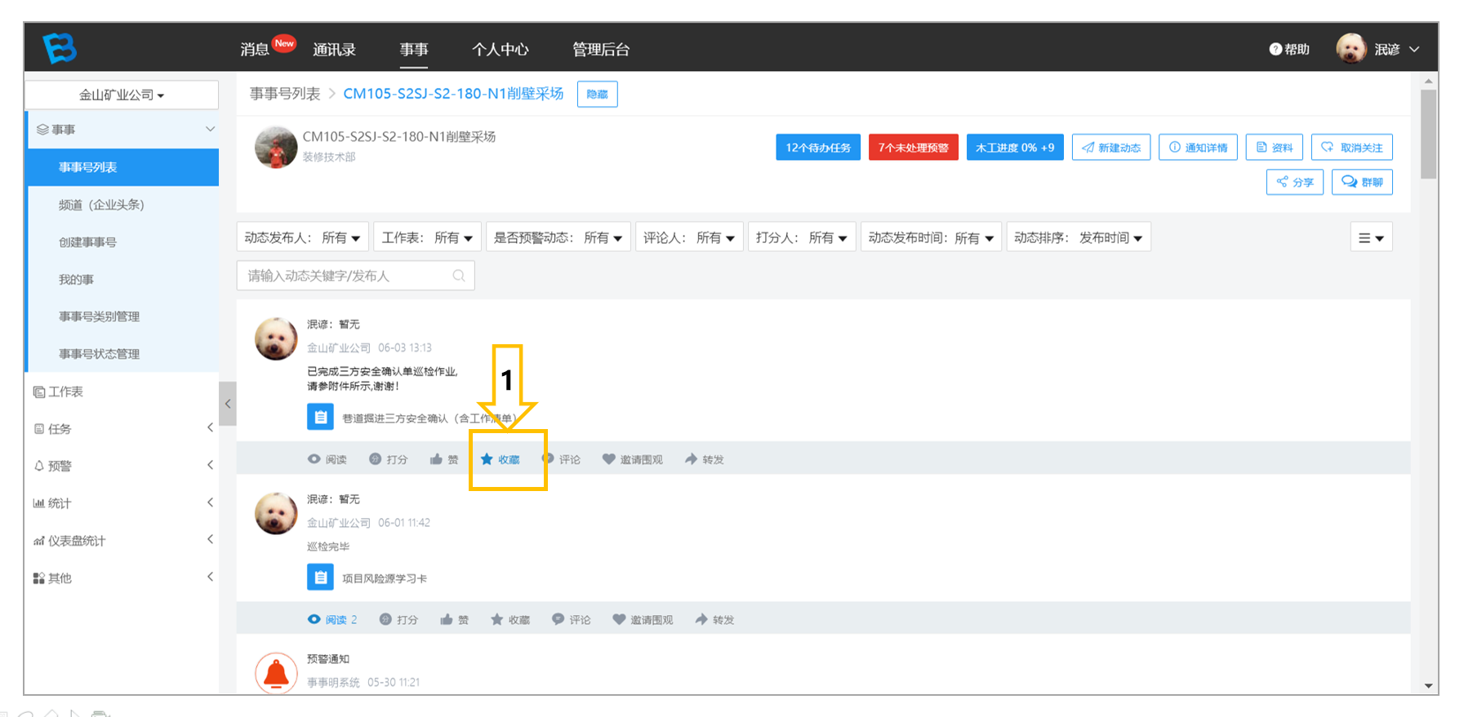
Task: Toggle the 取消关注 follow button
Action: [1351, 148]
